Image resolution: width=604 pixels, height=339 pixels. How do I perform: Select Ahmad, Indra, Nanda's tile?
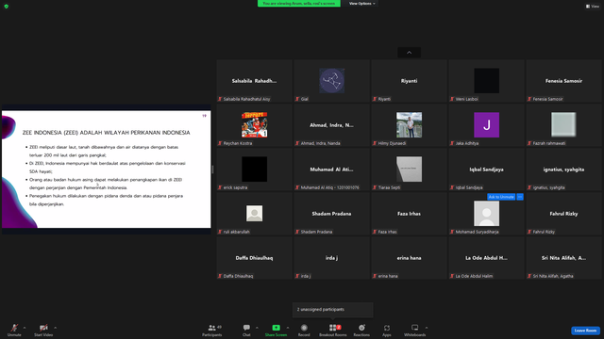pos(331,125)
